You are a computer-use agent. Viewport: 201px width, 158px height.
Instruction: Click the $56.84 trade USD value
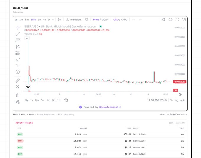[127, 134]
